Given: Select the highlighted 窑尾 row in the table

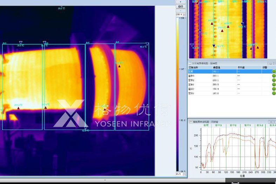Looking at the screenshot, I should point(224,71).
